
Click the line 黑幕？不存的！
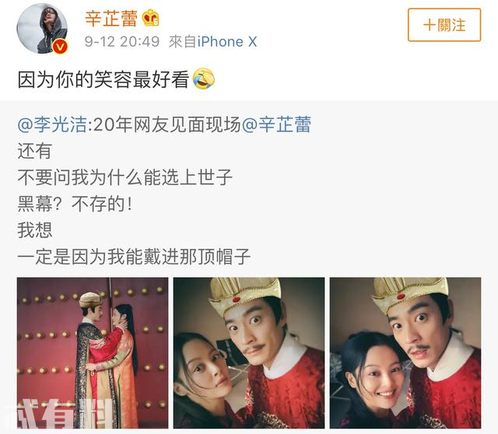(75, 204)
